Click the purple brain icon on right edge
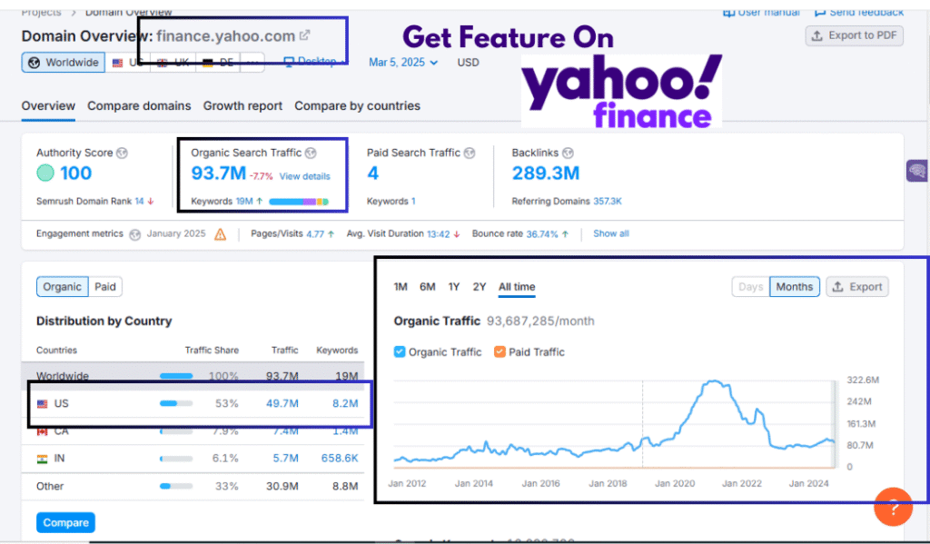 pyautogui.click(x=916, y=171)
